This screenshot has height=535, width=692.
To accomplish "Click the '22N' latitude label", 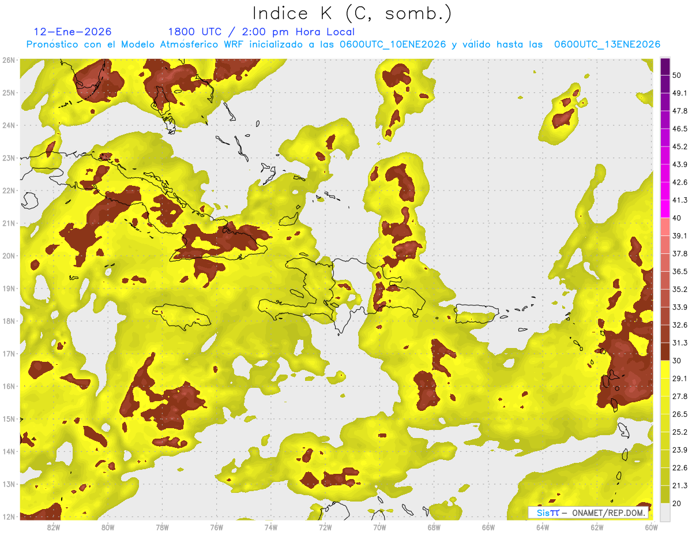I will click(x=9, y=190).
